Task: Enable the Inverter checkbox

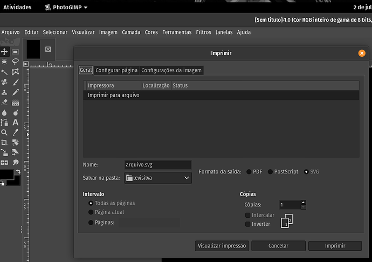Action: [x=247, y=224]
